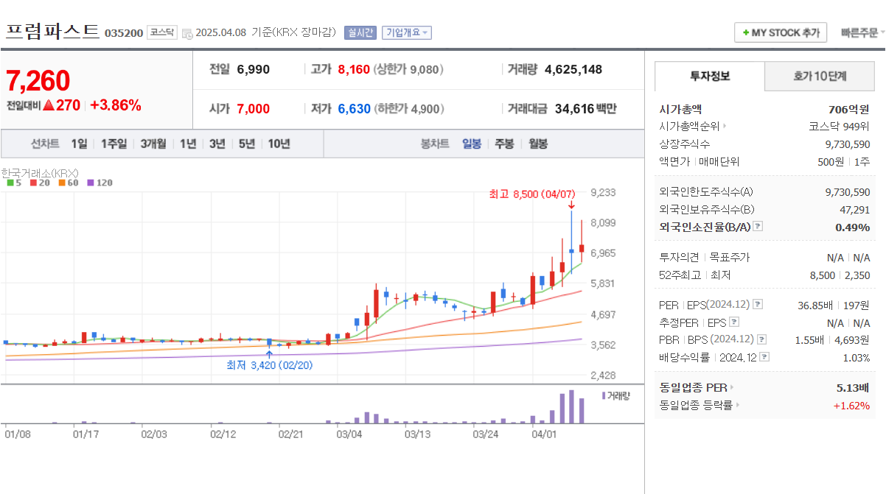
Task: Click the 시가 value 7,000
Action: pyautogui.click(x=254, y=109)
